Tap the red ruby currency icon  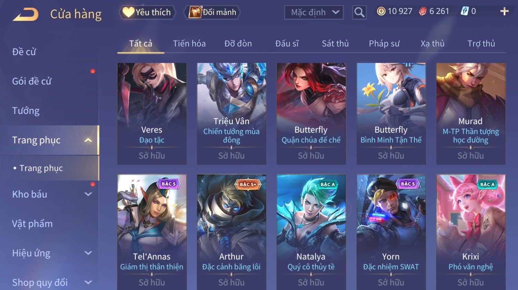(423, 12)
